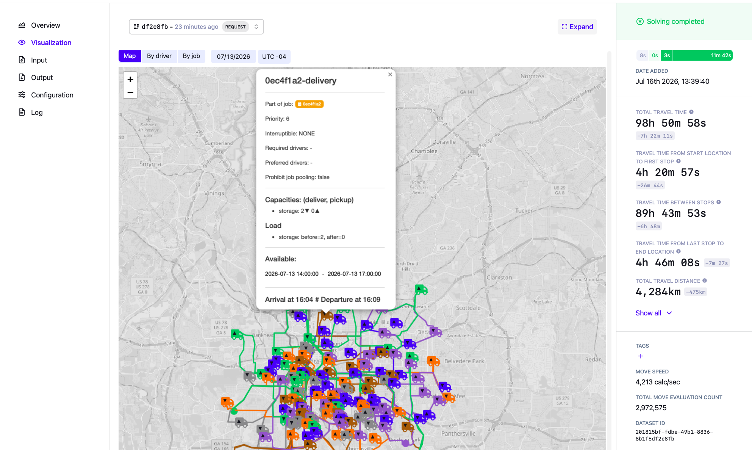Click the Expand button
Screen dimensions: 752x450
[577, 27]
